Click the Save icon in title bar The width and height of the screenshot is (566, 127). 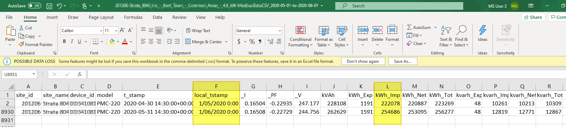(49, 6)
